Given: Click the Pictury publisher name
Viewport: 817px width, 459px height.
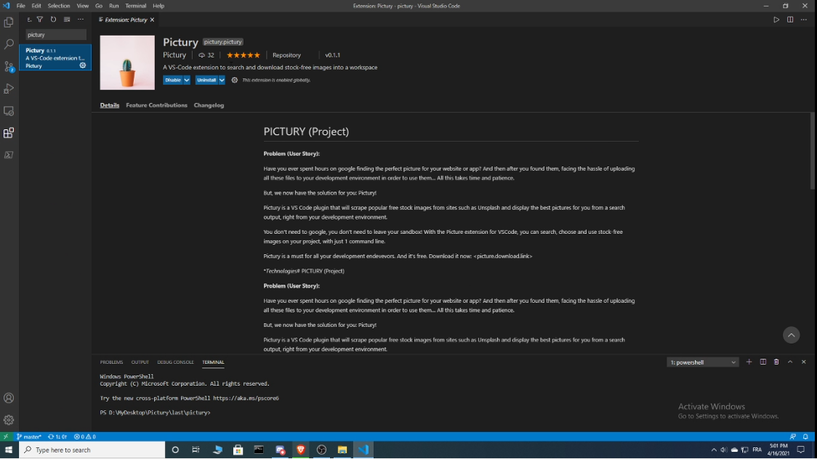Looking at the screenshot, I should point(174,55).
